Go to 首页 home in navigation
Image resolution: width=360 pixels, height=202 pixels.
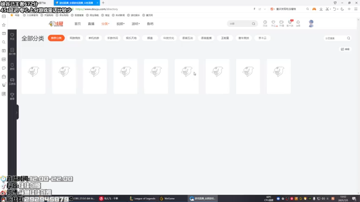(x=78, y=24)
